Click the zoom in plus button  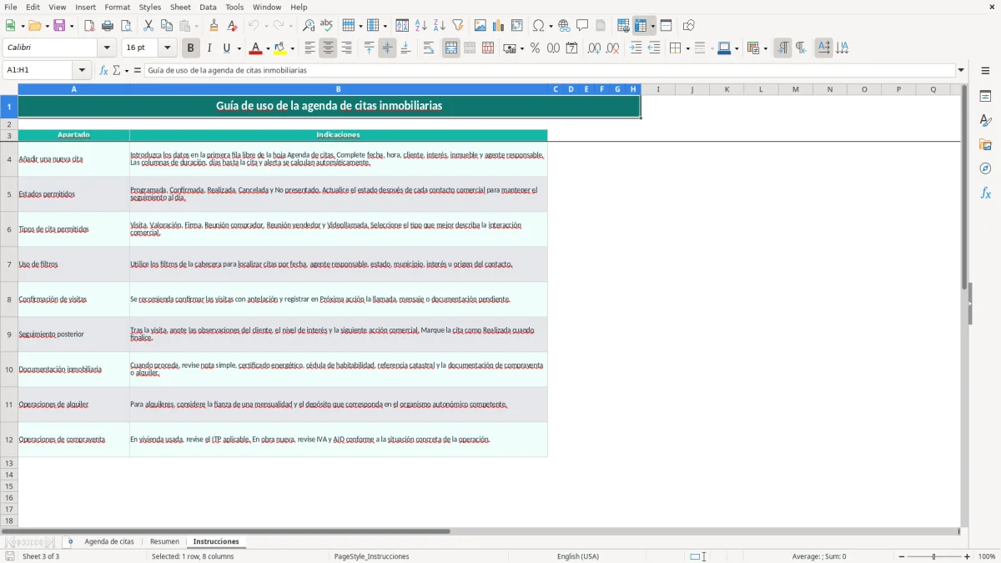(x=968, y=556)
